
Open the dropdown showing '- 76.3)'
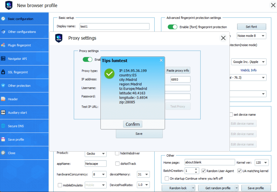point(248,78)
